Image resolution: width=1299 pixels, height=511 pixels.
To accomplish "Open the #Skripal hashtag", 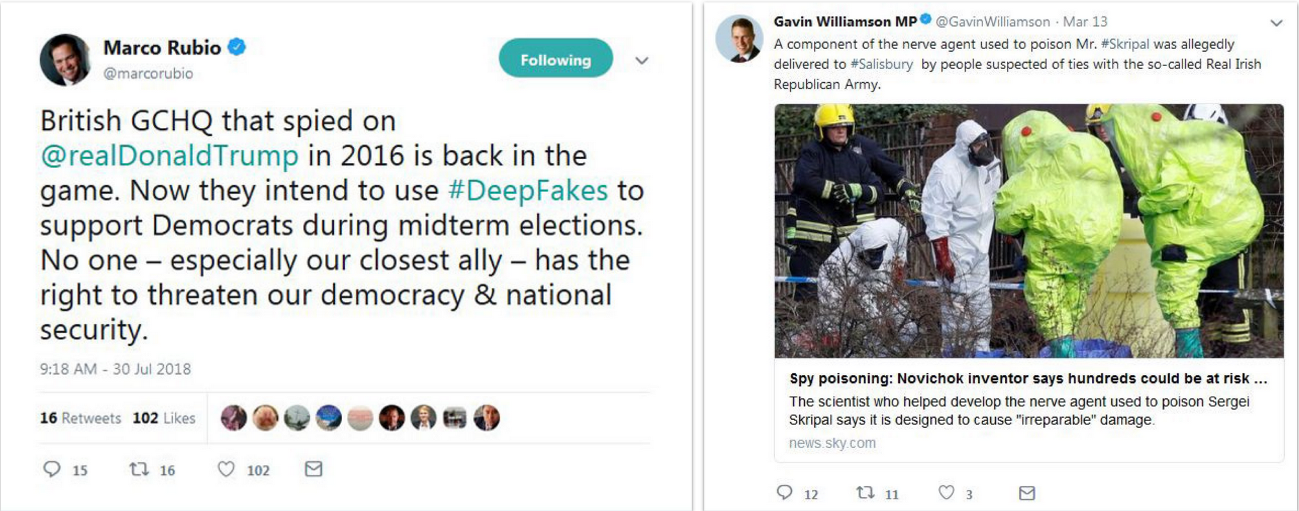I will tap(1125, 44).
